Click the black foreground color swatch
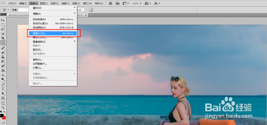The image size is (267, 125). pyautogui.click(x=2, y=115)
